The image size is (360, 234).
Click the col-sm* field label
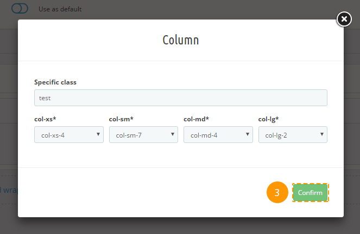[121, 119]
